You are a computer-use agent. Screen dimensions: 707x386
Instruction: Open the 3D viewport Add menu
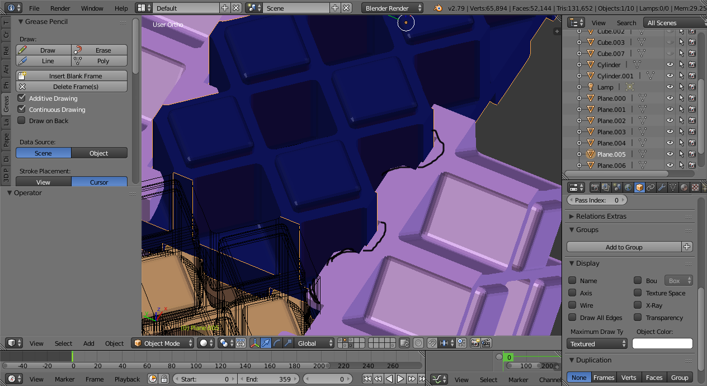[x=89, y=343]
